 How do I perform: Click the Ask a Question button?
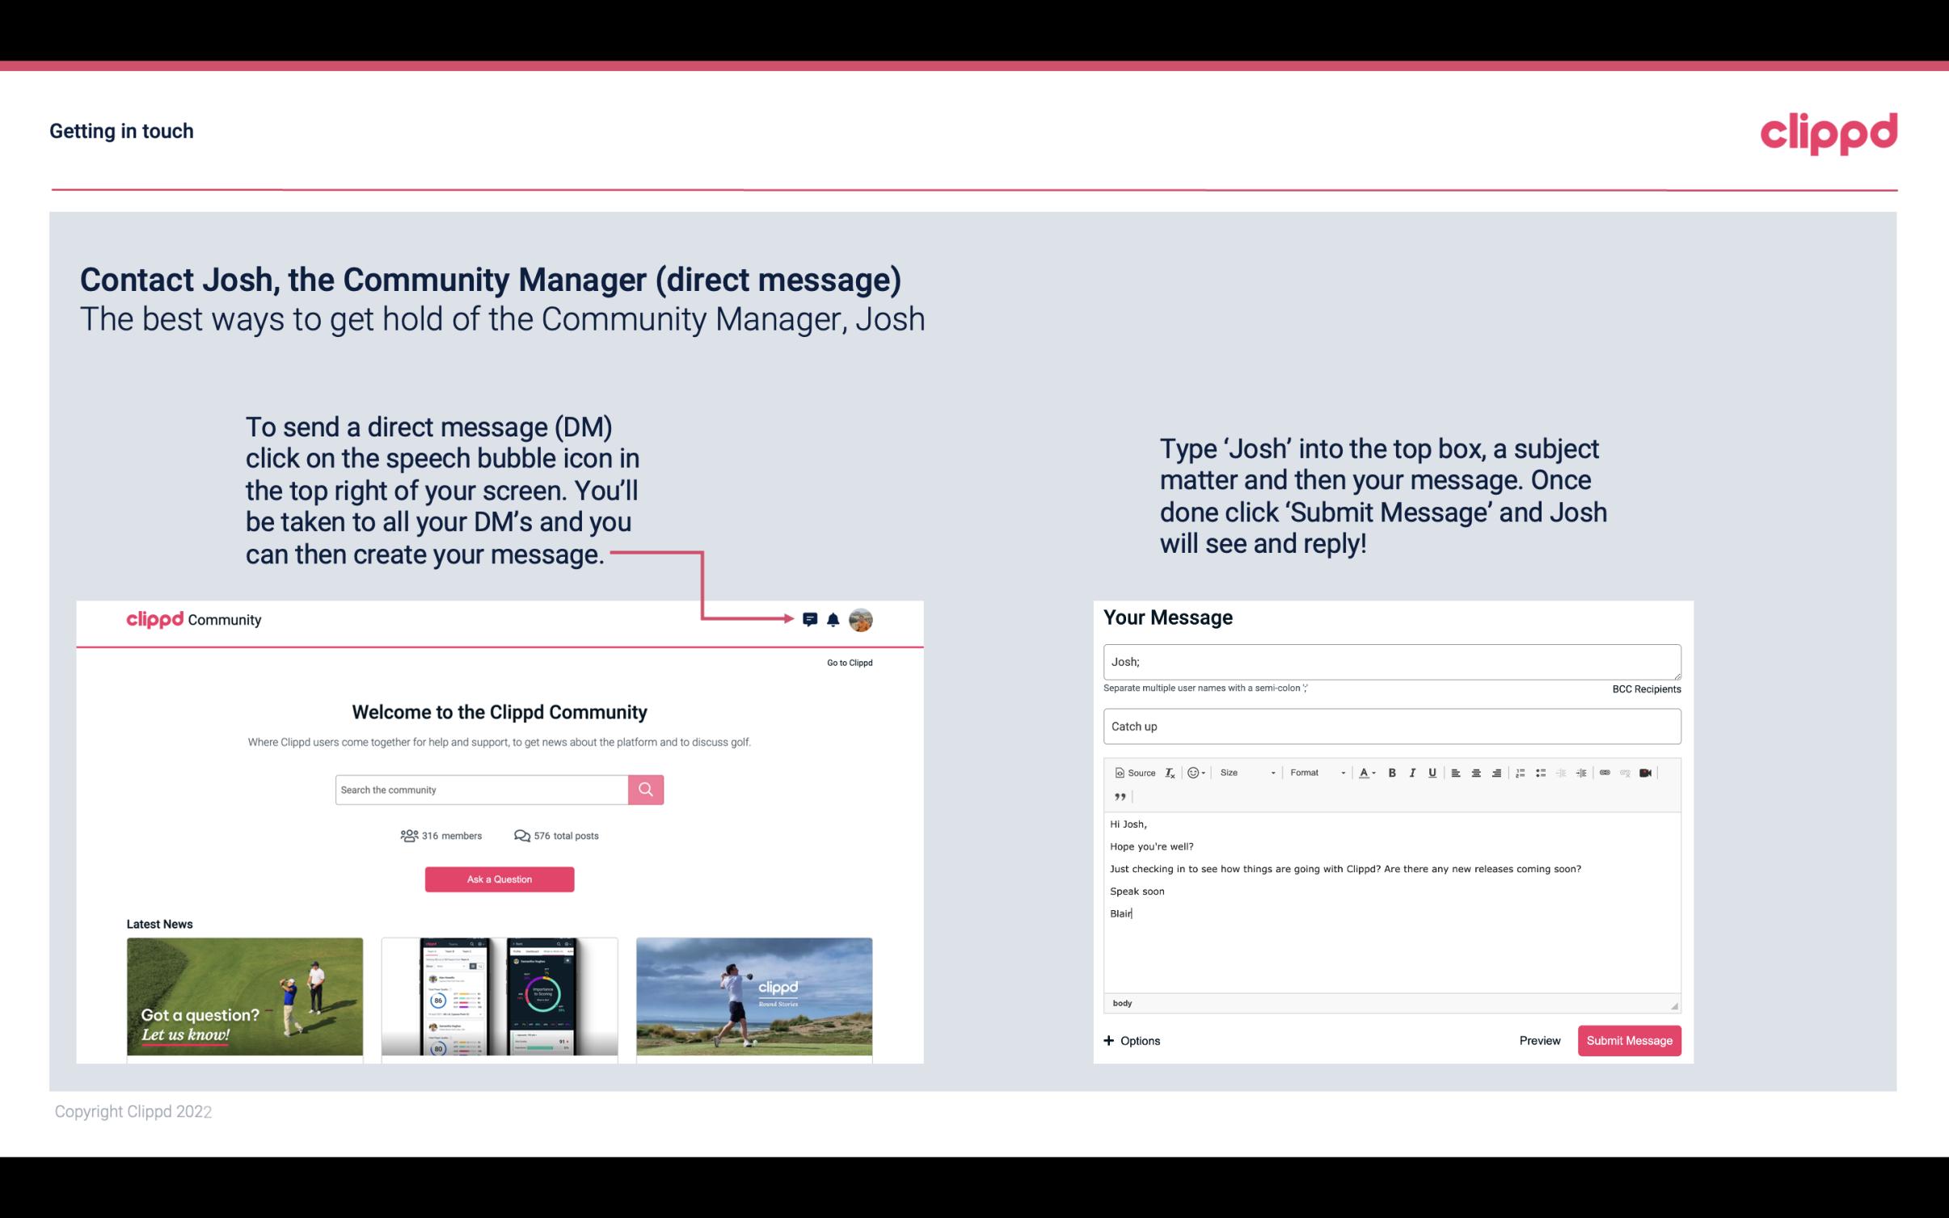[x=500, y=879]
